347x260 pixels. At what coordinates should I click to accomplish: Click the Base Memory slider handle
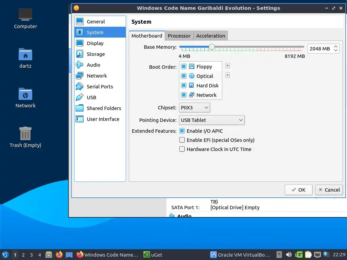click(x=212, y=47)
